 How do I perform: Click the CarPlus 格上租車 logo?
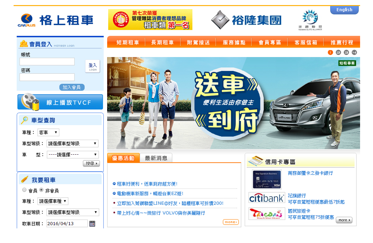tap(55, 20)
